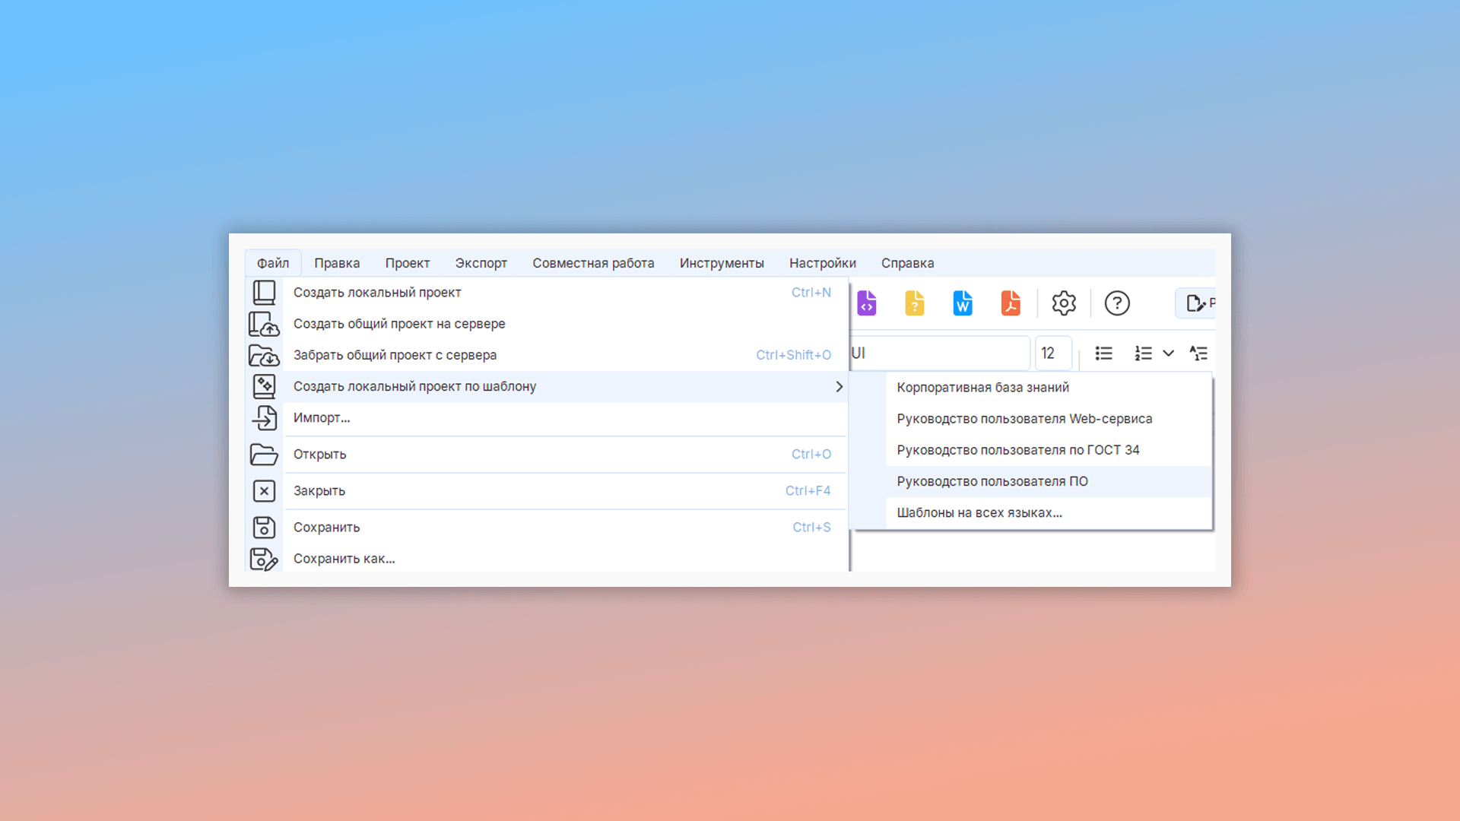Click the Импорт… menu entry
This screenshot has width=1460, height=821.
click(x=322, y=418)
